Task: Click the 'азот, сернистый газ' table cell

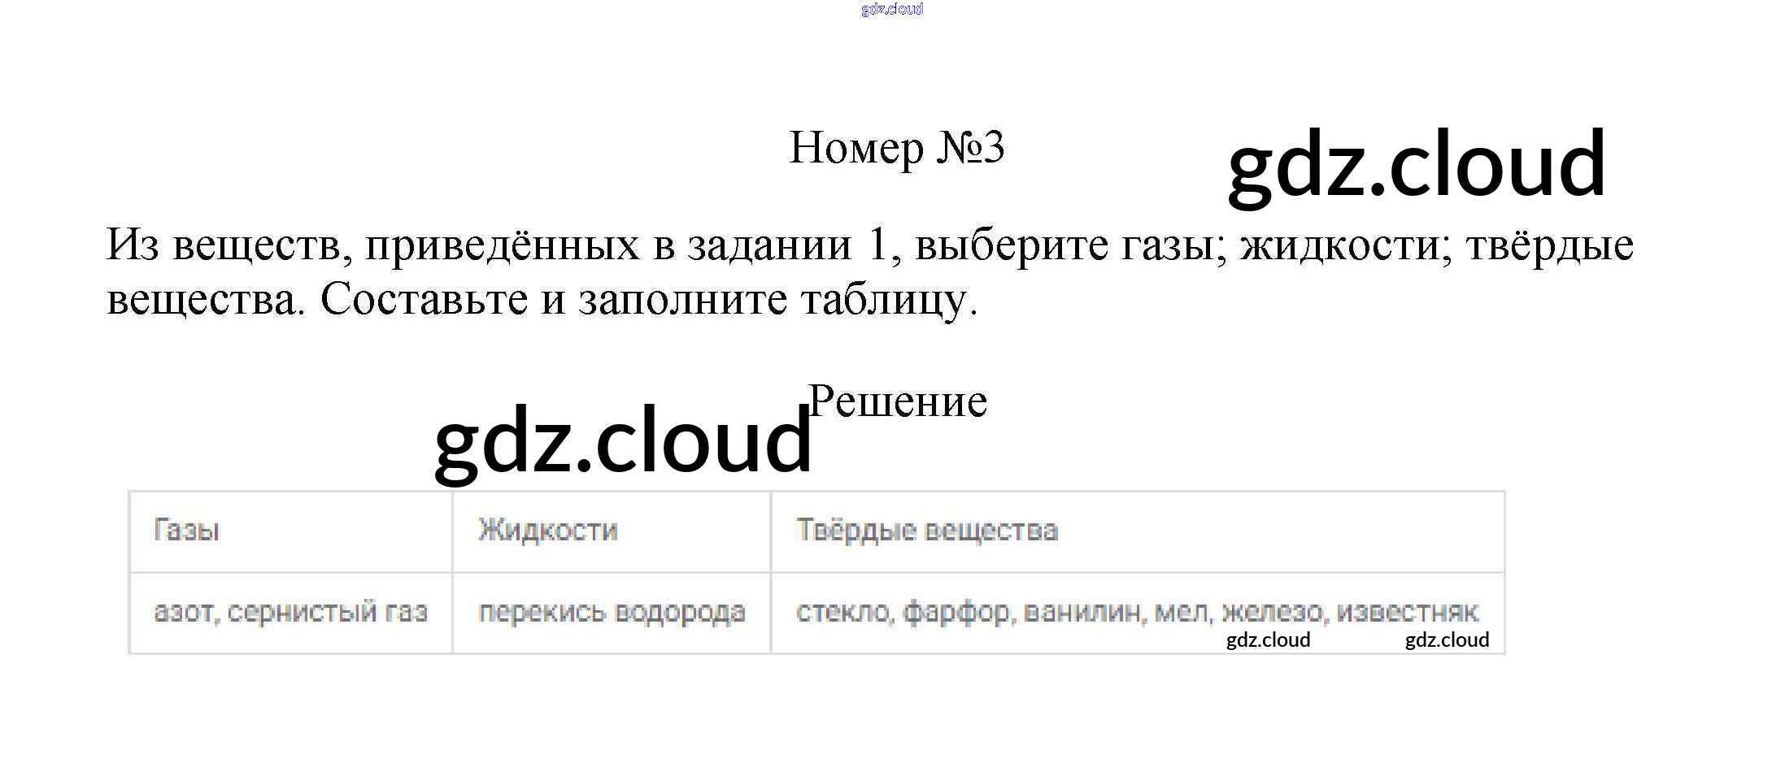Action: 290,612
